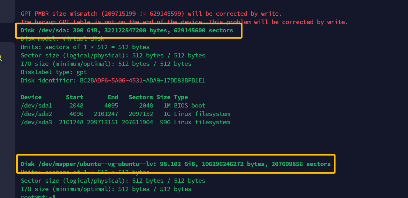Click the highlighted ubuntu--vg-ubuntu--lv disk line

tap(176, 164)
